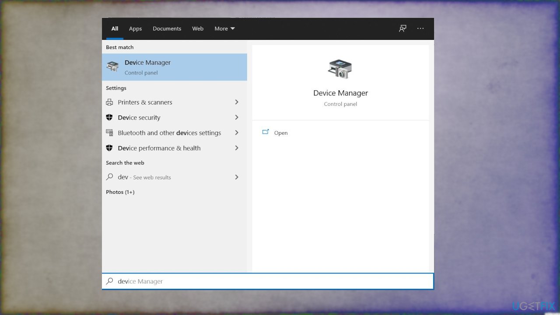Expand Bluetooth and other devices settings arrow
The image size is (560, 315).
pos(237,133)
